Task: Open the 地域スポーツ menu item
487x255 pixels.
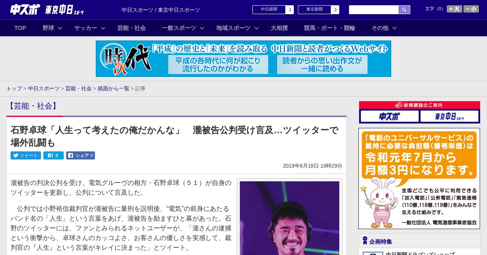Action: point(233,28)
